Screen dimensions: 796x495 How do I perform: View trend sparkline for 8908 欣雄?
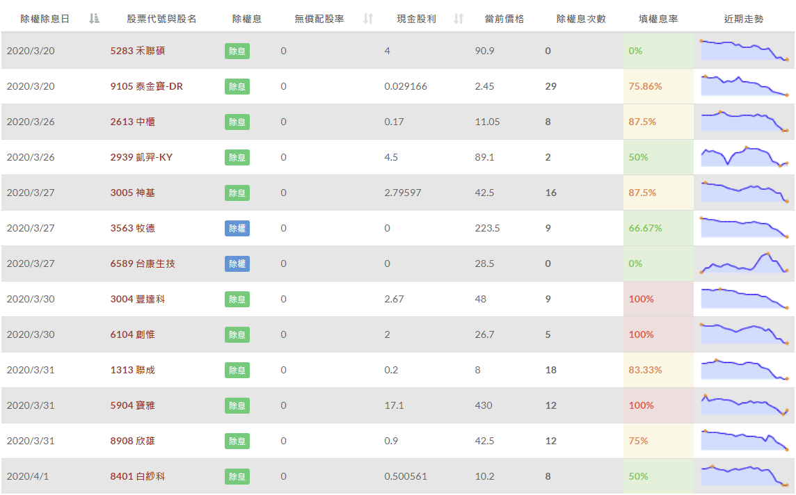point(745,441)
